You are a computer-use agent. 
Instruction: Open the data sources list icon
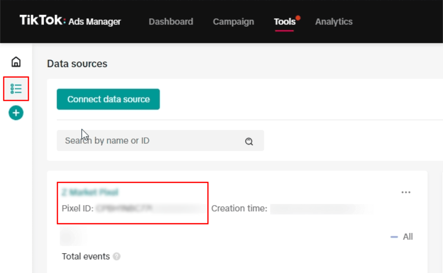pyautogui.click(x=16, y=89)
